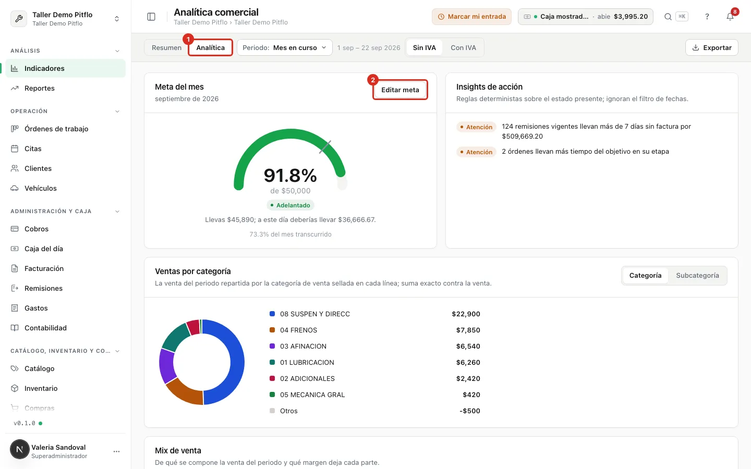The image size is (751, 469).
Task: Click the Catálogo tags icon
Action: (x=15, y=368)
